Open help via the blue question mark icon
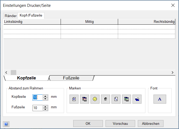The width and height of the screenshot is (179, 129). coord(6,124)
